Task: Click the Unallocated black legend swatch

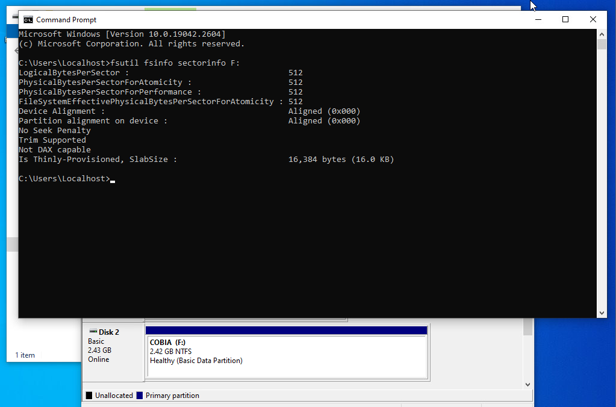Action: pos(89,395)
